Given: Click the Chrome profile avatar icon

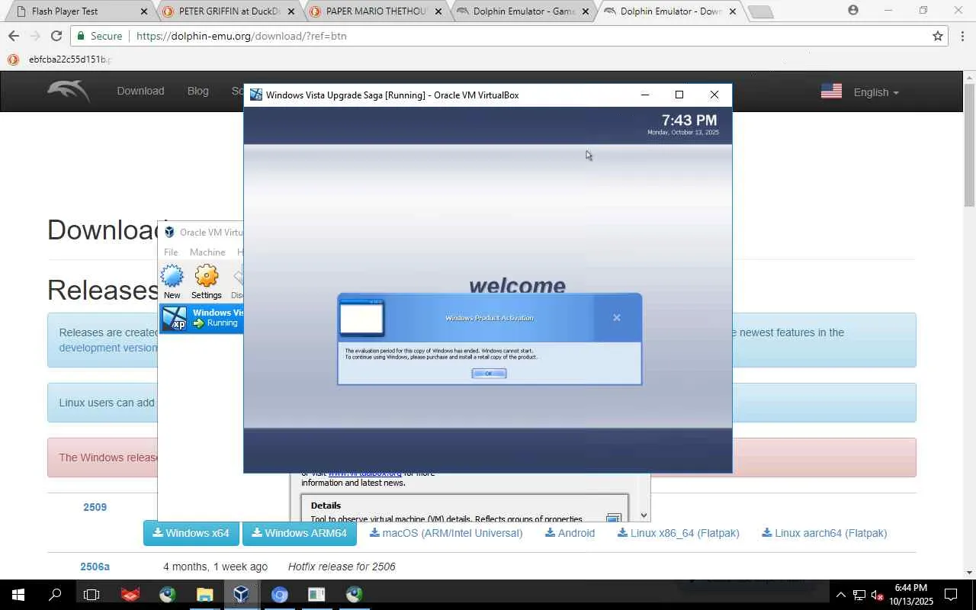Looking at the screenshot, I should tap(853, 10).
